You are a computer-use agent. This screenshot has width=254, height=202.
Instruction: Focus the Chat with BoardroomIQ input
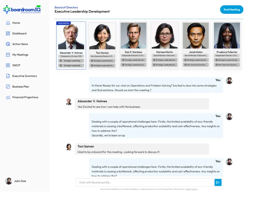click(x=145, y=183)
